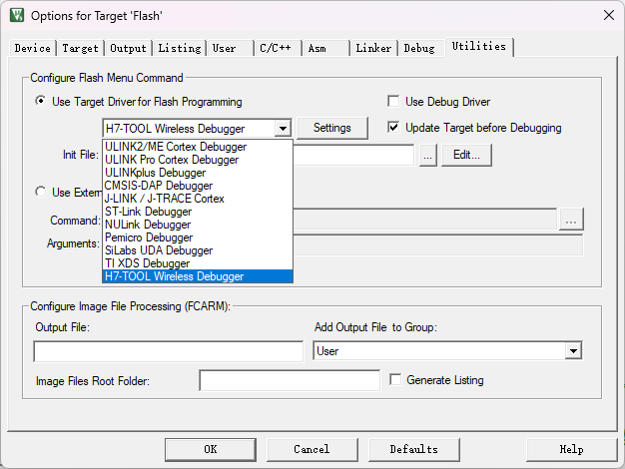Choose ULINK Pro Cortex Debugger

click(x=198, y=160)
